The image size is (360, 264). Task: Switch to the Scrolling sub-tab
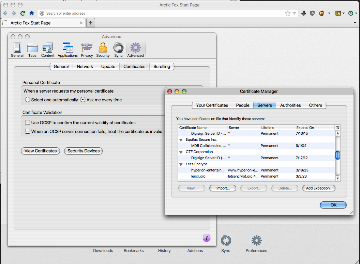click(x=162, y=66)
